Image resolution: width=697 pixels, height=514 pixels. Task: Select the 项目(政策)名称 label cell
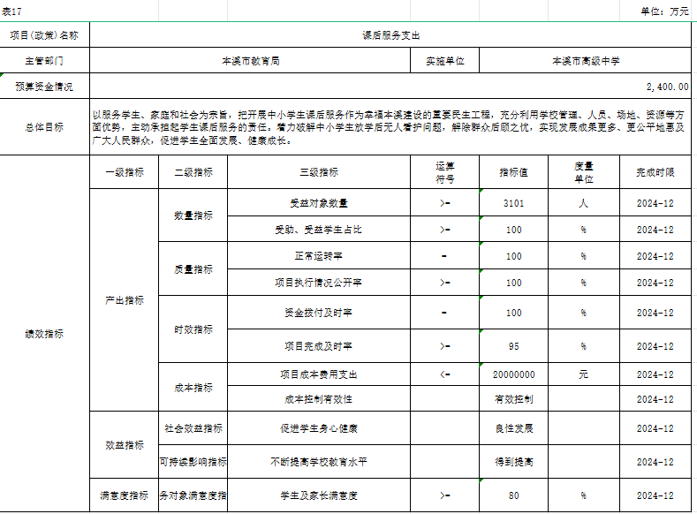point(44,35)
